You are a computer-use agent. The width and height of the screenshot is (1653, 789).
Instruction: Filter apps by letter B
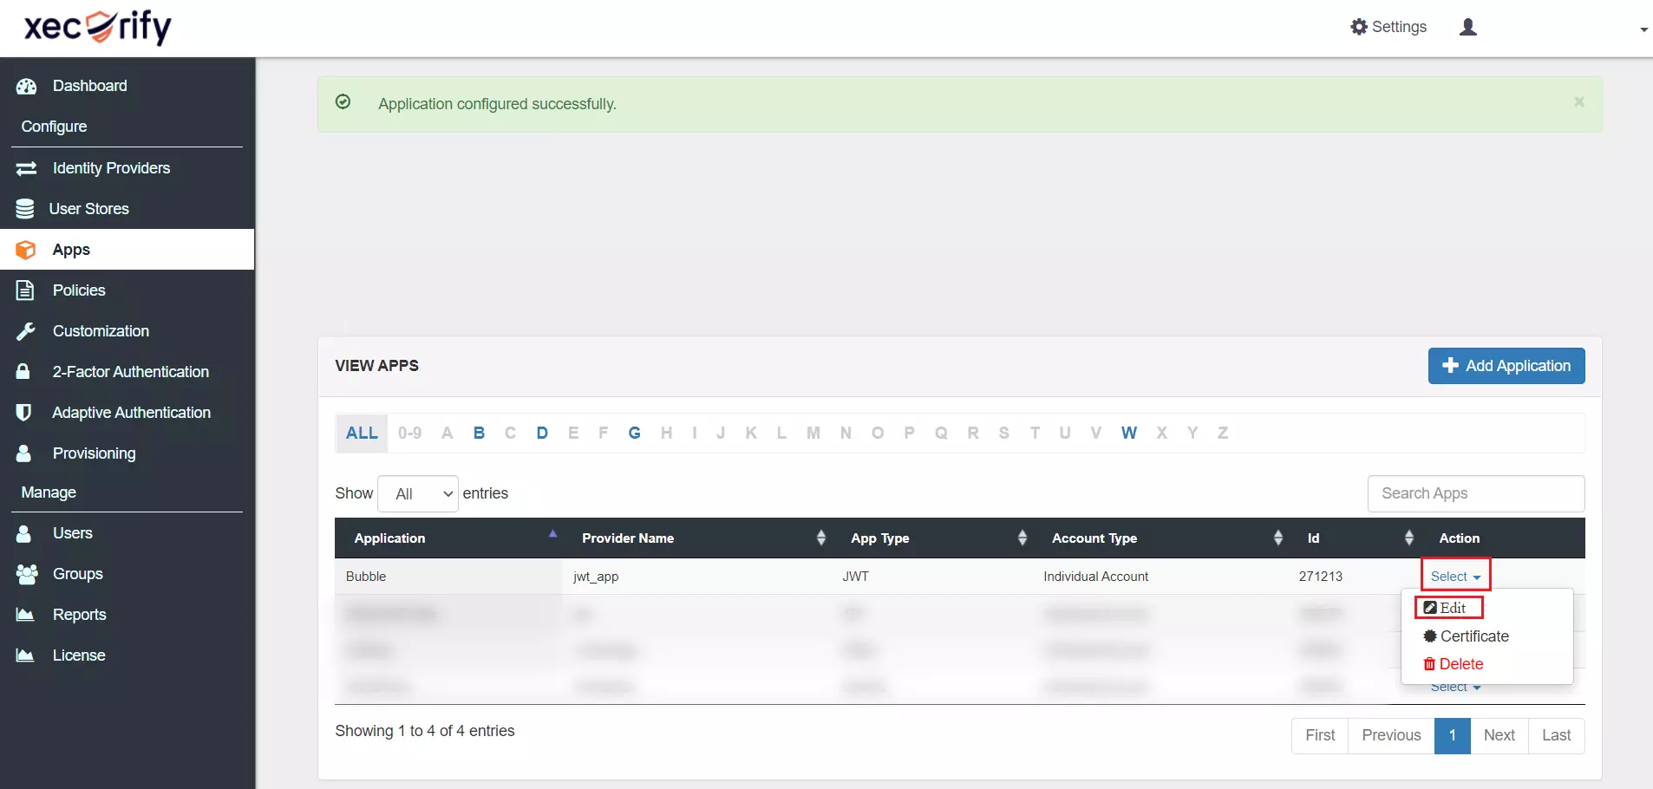(x=479, y=433)
